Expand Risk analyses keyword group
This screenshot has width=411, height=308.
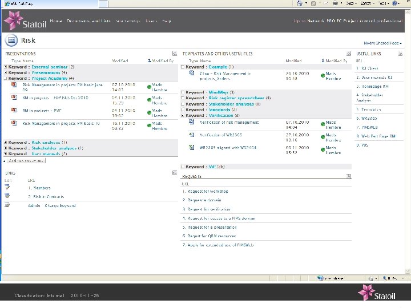point(6,142)
